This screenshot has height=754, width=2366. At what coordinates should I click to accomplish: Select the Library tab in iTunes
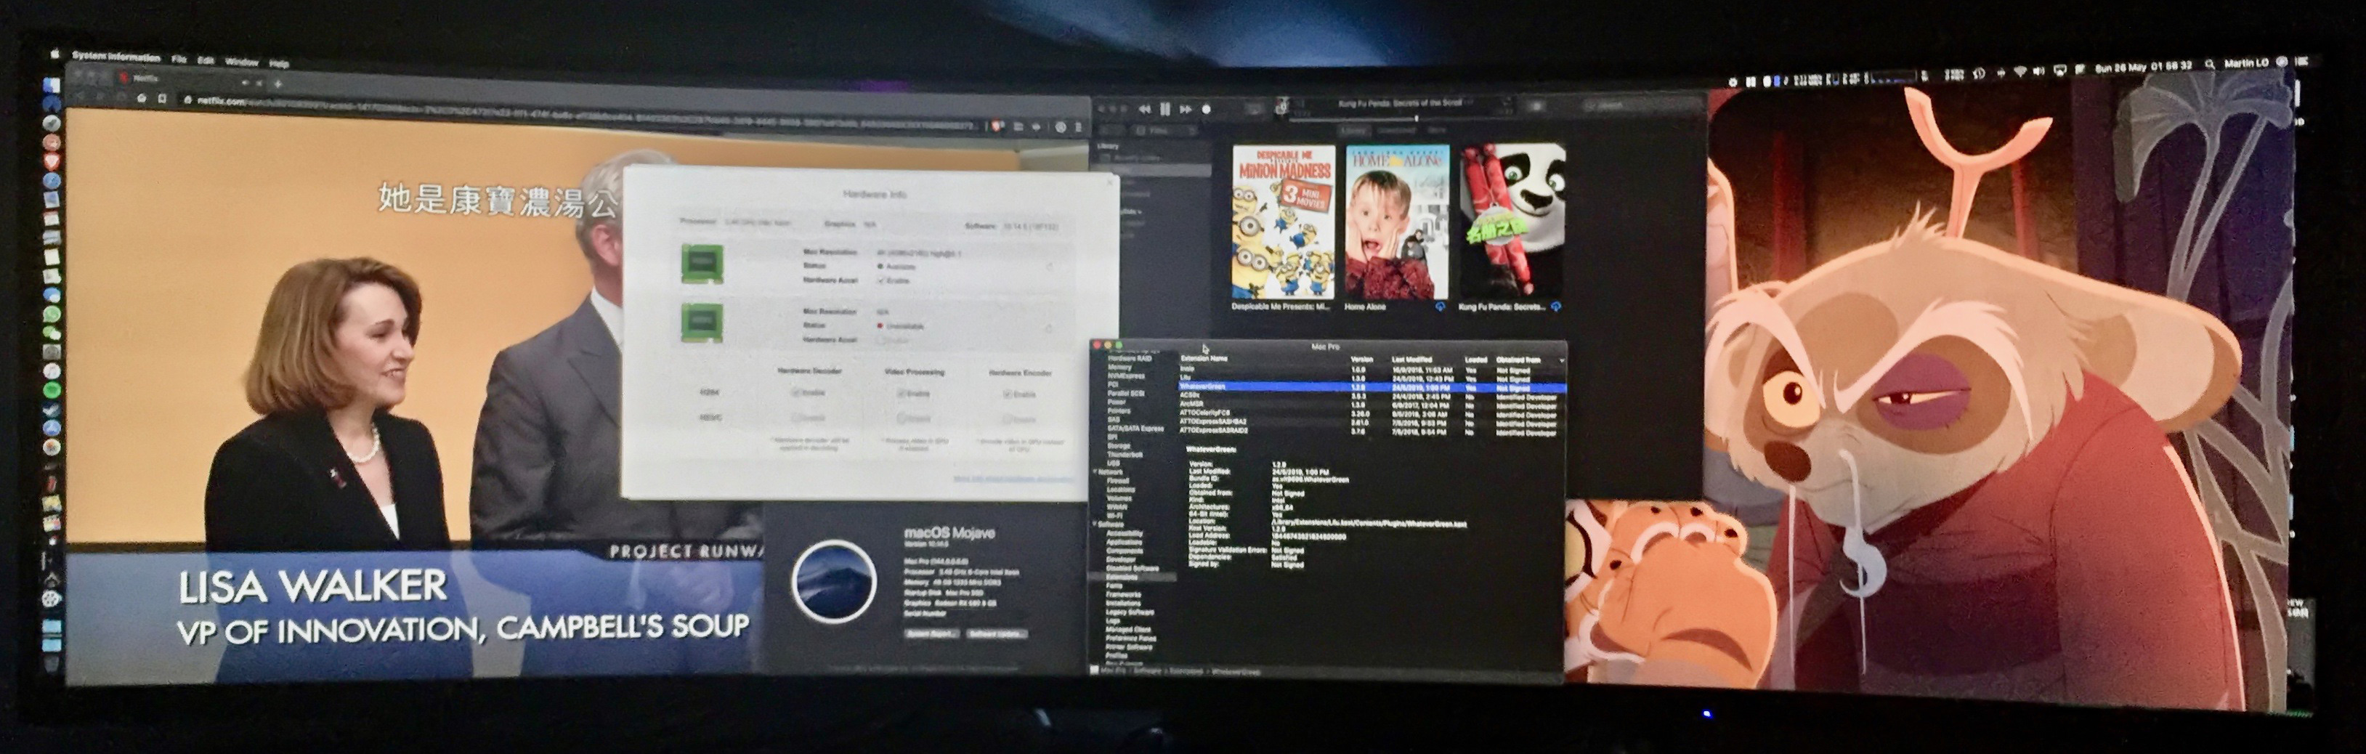(x=1353, y=131)
